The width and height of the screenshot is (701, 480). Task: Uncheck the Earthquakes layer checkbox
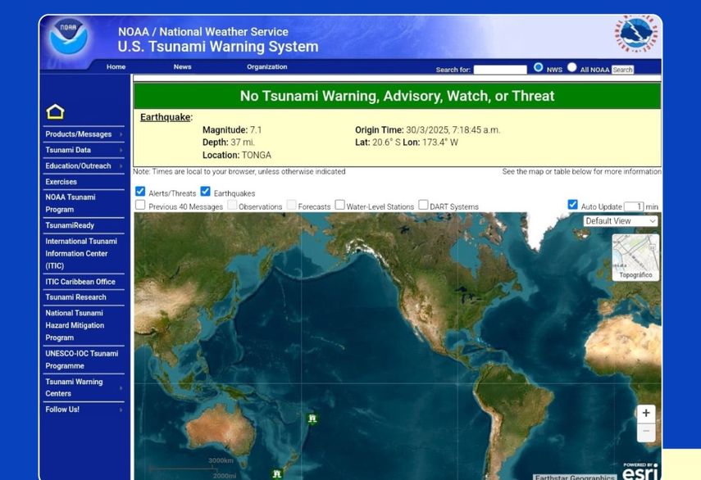tap(205, 192)
